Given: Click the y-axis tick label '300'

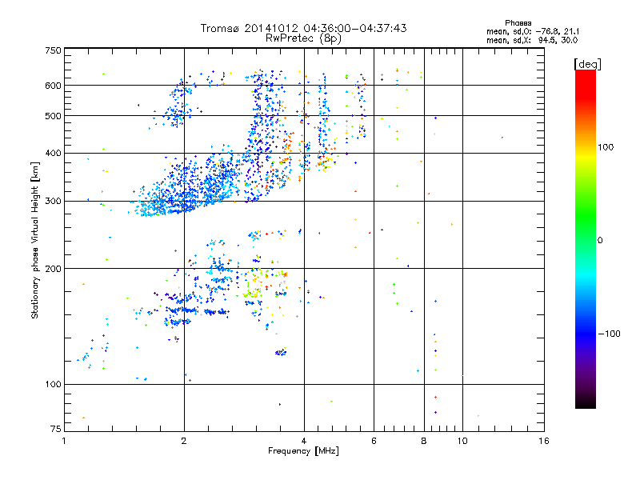Looking at the screenshot, I should tap(54, 202).
